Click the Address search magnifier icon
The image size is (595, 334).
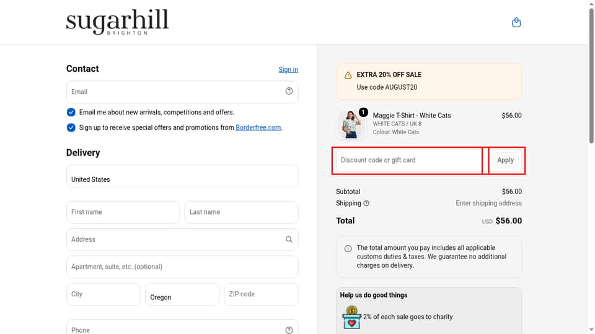coord(289,239)
